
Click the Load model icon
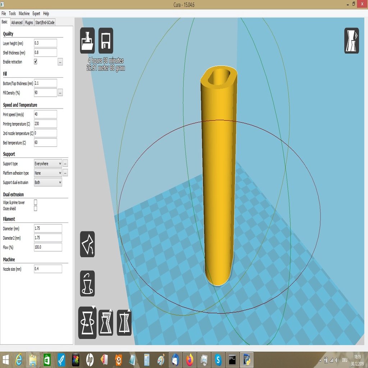(87, 41)
